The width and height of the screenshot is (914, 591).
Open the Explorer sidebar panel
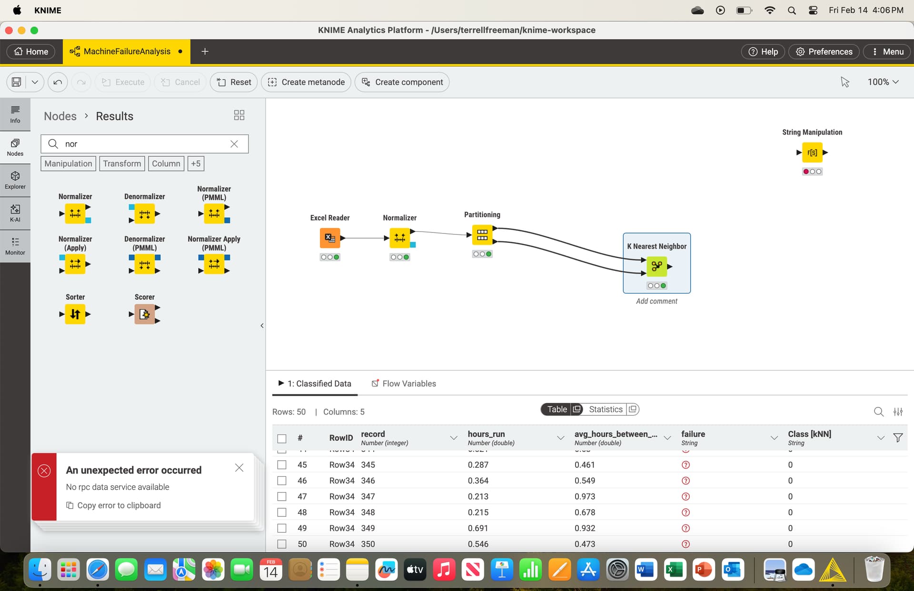click(x=15, y=181)
